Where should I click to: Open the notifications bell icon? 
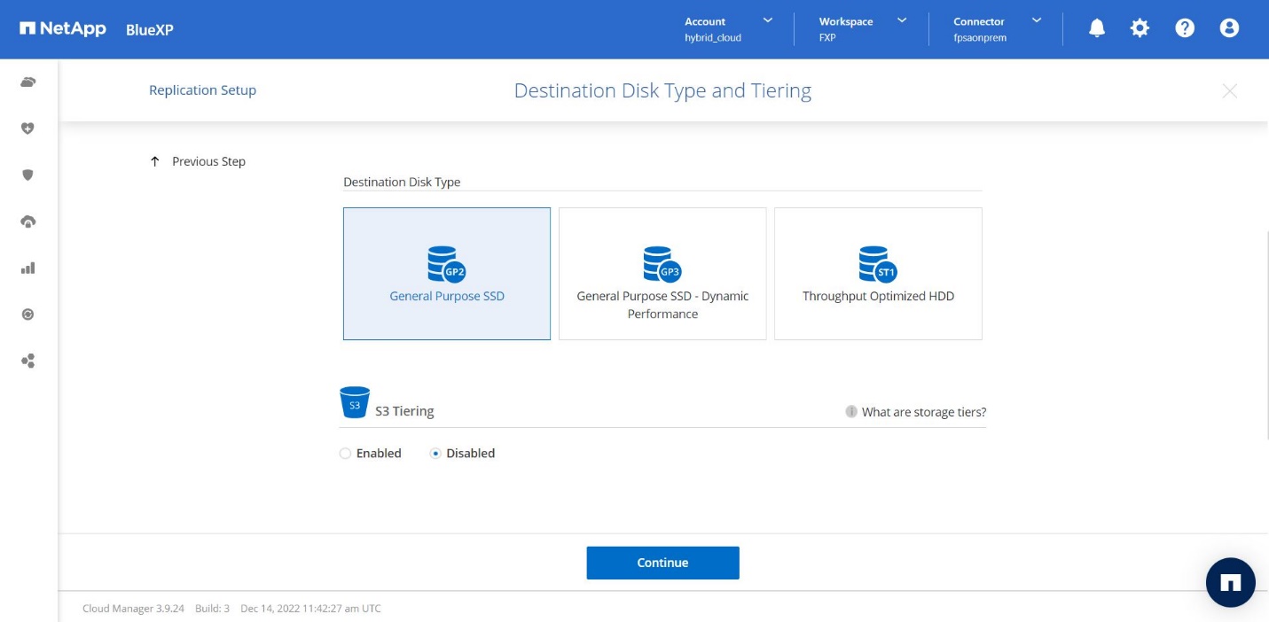(x=1097, y=28)
